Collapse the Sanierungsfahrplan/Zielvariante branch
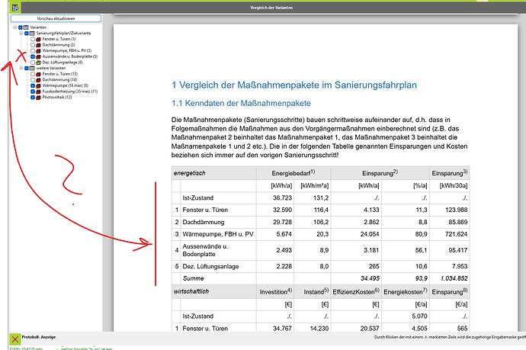 (x=21, y=33)
